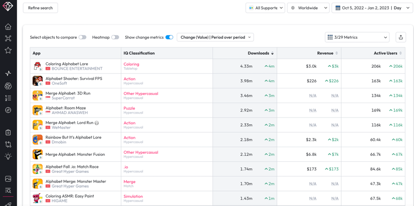The height and width of the screenshot is (206, 414).
Task: Open the clipboard reports icon in the sidebar
Action: tap(8, 133)
